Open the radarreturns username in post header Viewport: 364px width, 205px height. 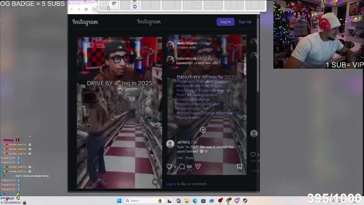tap(187, 43)
